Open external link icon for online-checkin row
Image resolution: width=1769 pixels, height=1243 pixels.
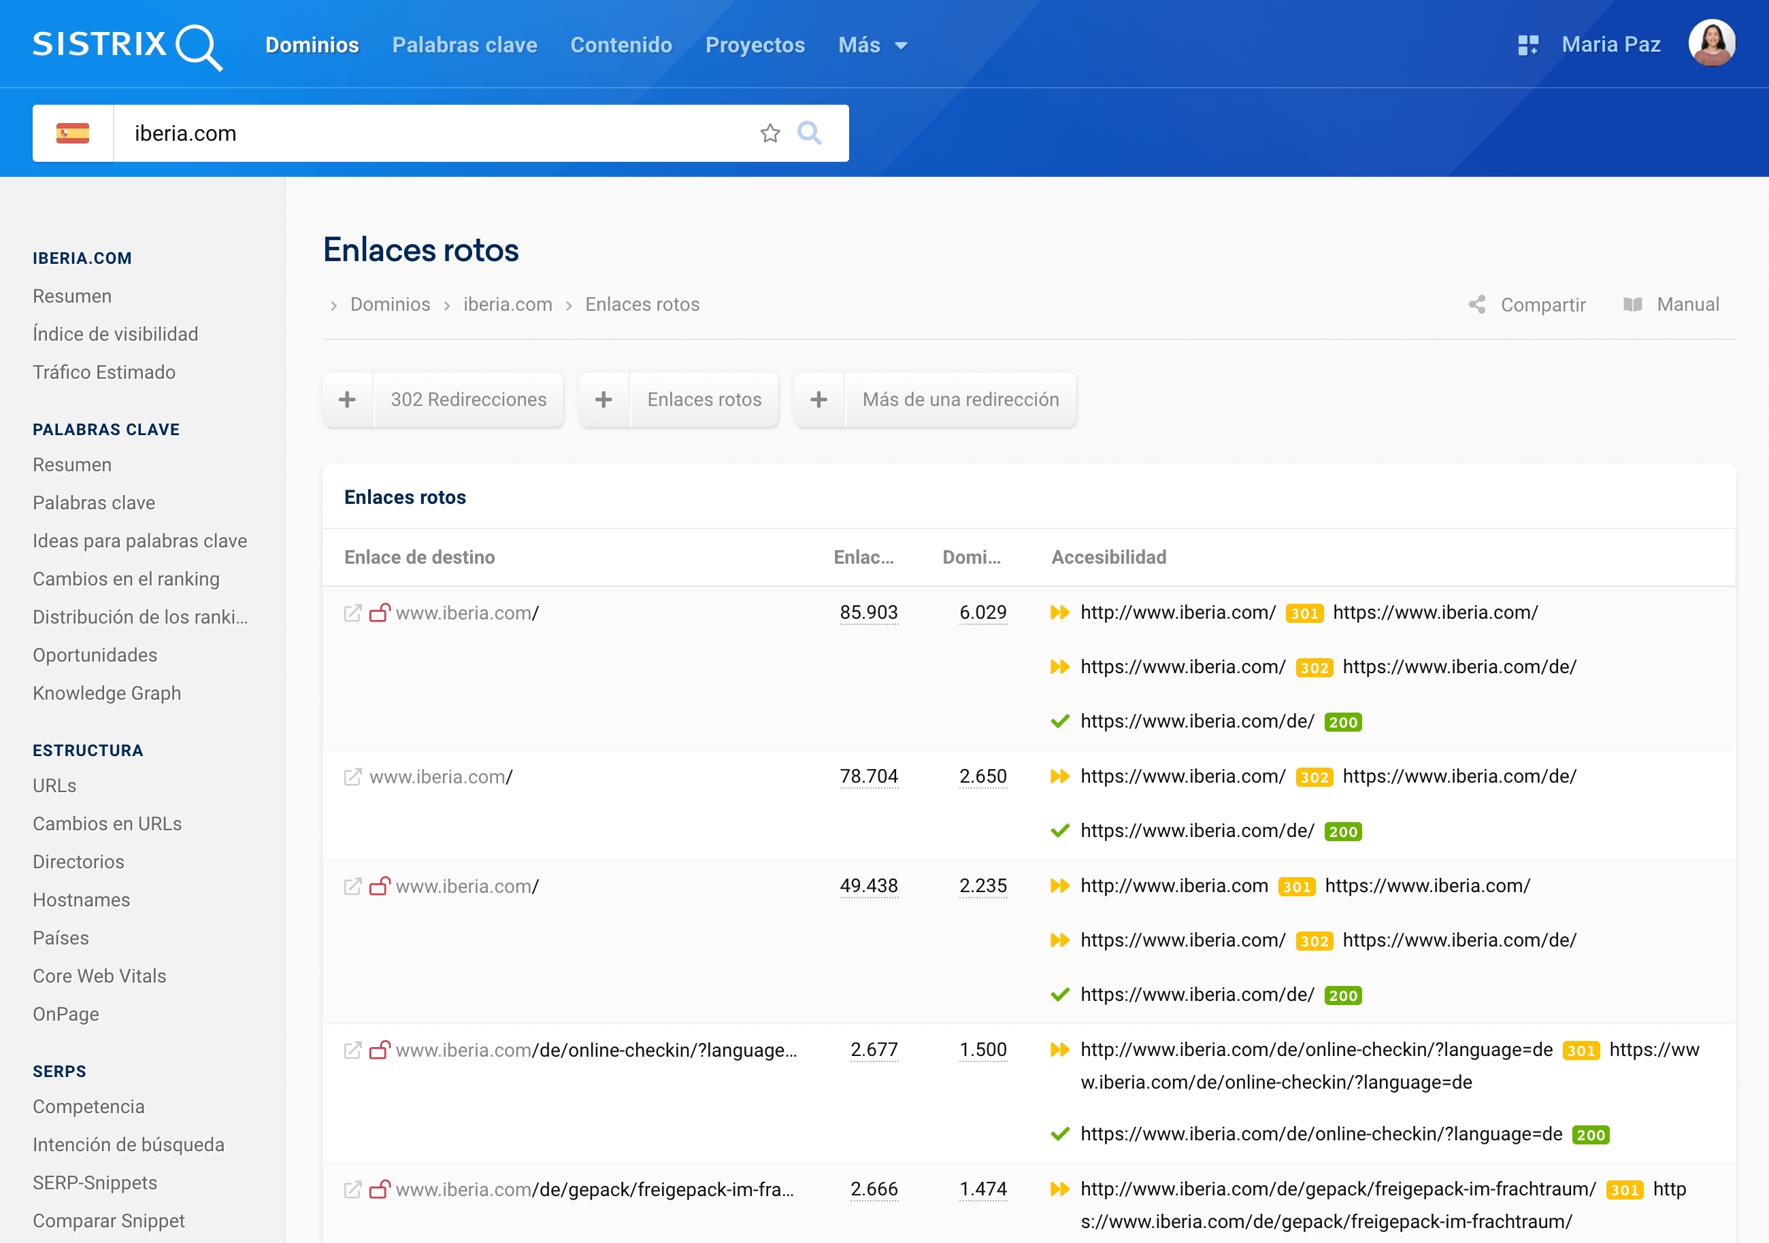coord(352,1051)
